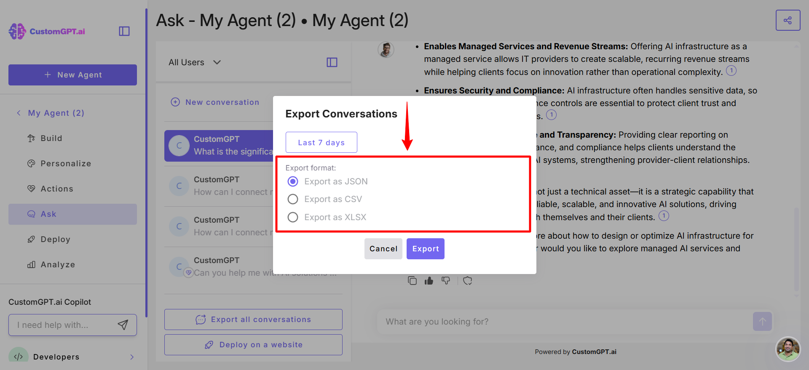Image resolution: width=809 pixels, height=370 pixels.
Task: Click the shield icon under the response
Action: pyautogui.click(x=468, y=280)
